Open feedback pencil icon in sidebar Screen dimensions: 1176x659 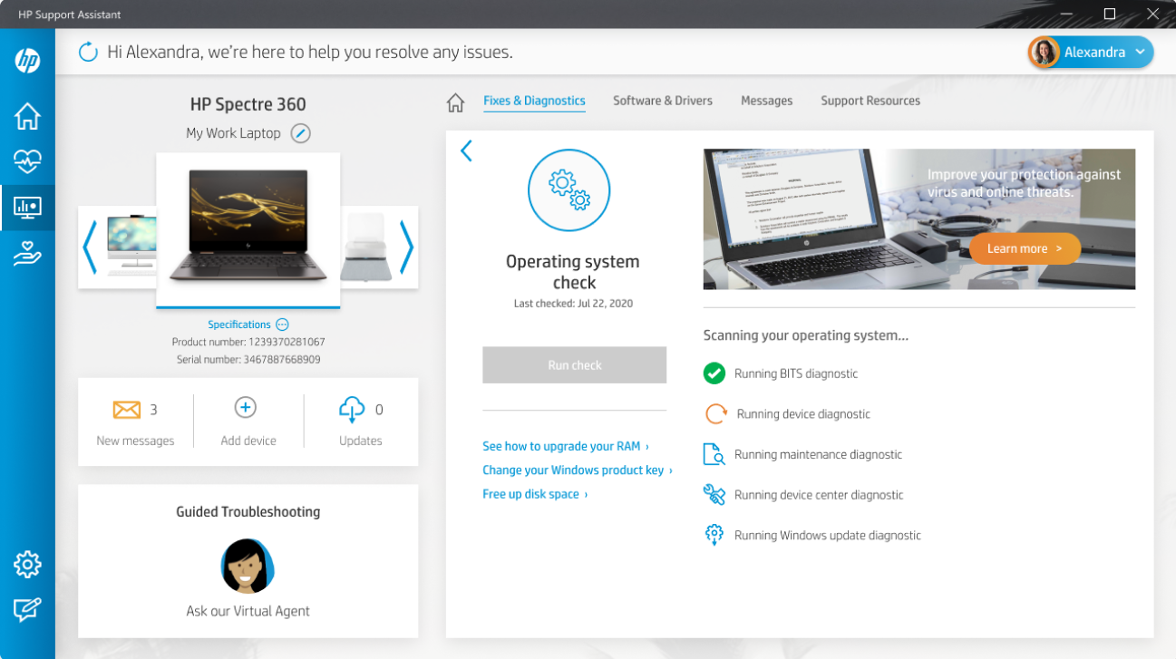(27, 610)
